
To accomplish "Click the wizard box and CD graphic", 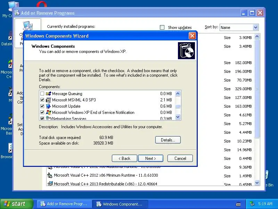I will [186, 51].
